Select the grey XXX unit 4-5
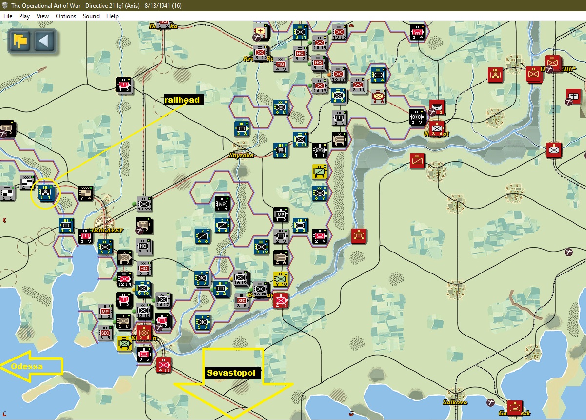 click(x=27, y=182)
